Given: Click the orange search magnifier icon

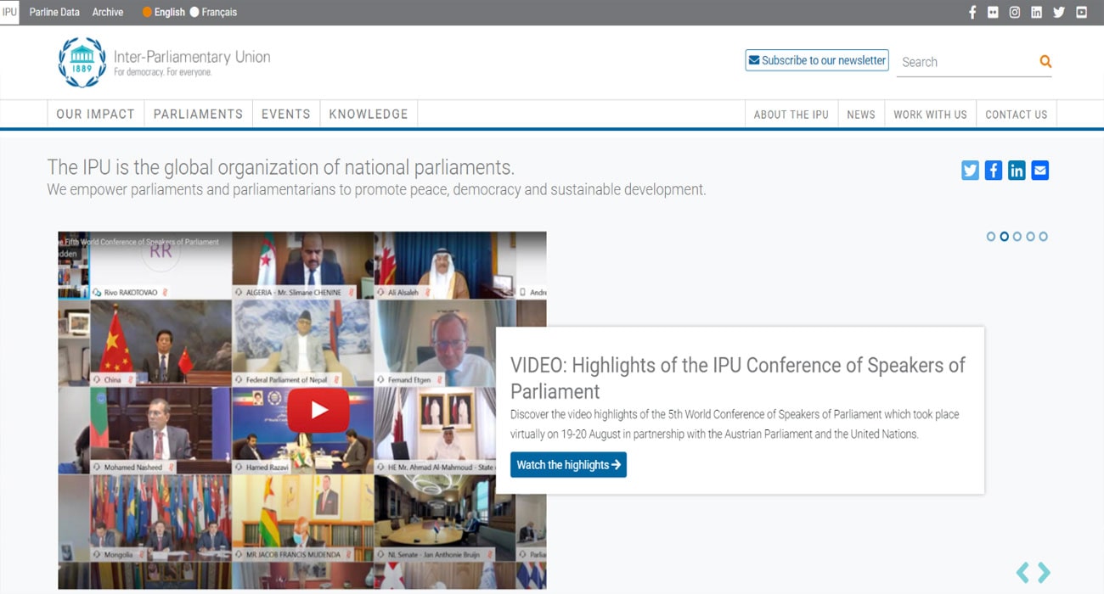Looking at the screenshot, I should point(1045,61).
